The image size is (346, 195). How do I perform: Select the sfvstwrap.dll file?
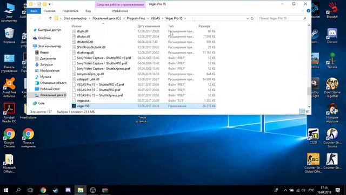click(143, 53)
